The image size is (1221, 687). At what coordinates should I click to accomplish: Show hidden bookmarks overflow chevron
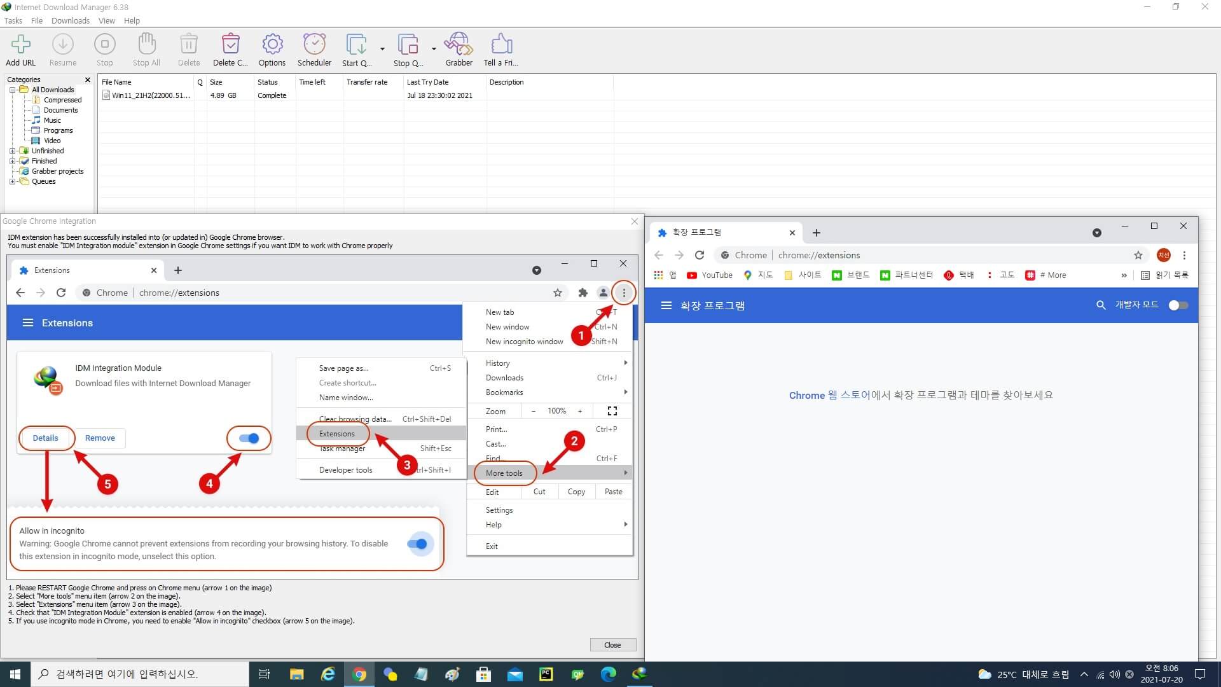(x=1124, y=275)
